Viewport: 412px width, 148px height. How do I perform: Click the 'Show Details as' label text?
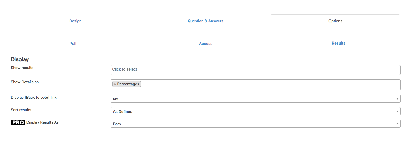pos(25,82)
